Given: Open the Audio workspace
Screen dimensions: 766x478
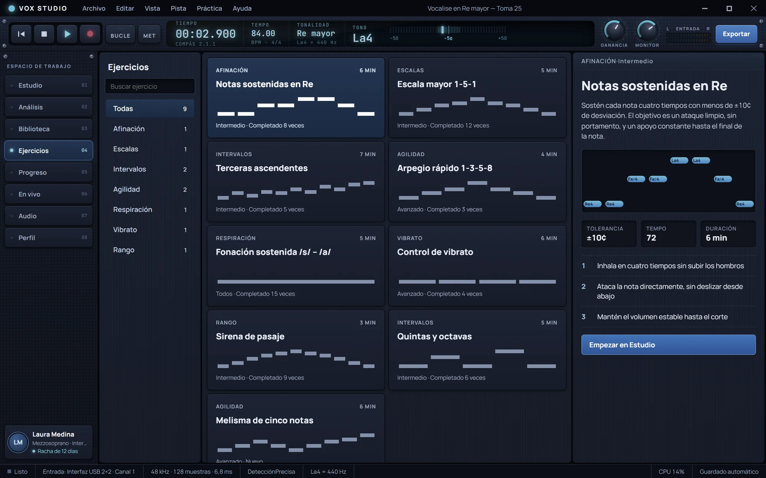Looking at the screenshot, I should (x=49, y=216).
